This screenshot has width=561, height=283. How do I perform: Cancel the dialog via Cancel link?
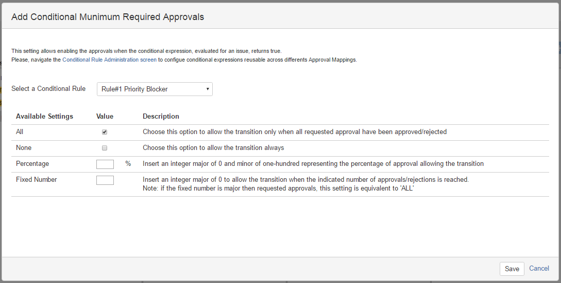point(539,268)
